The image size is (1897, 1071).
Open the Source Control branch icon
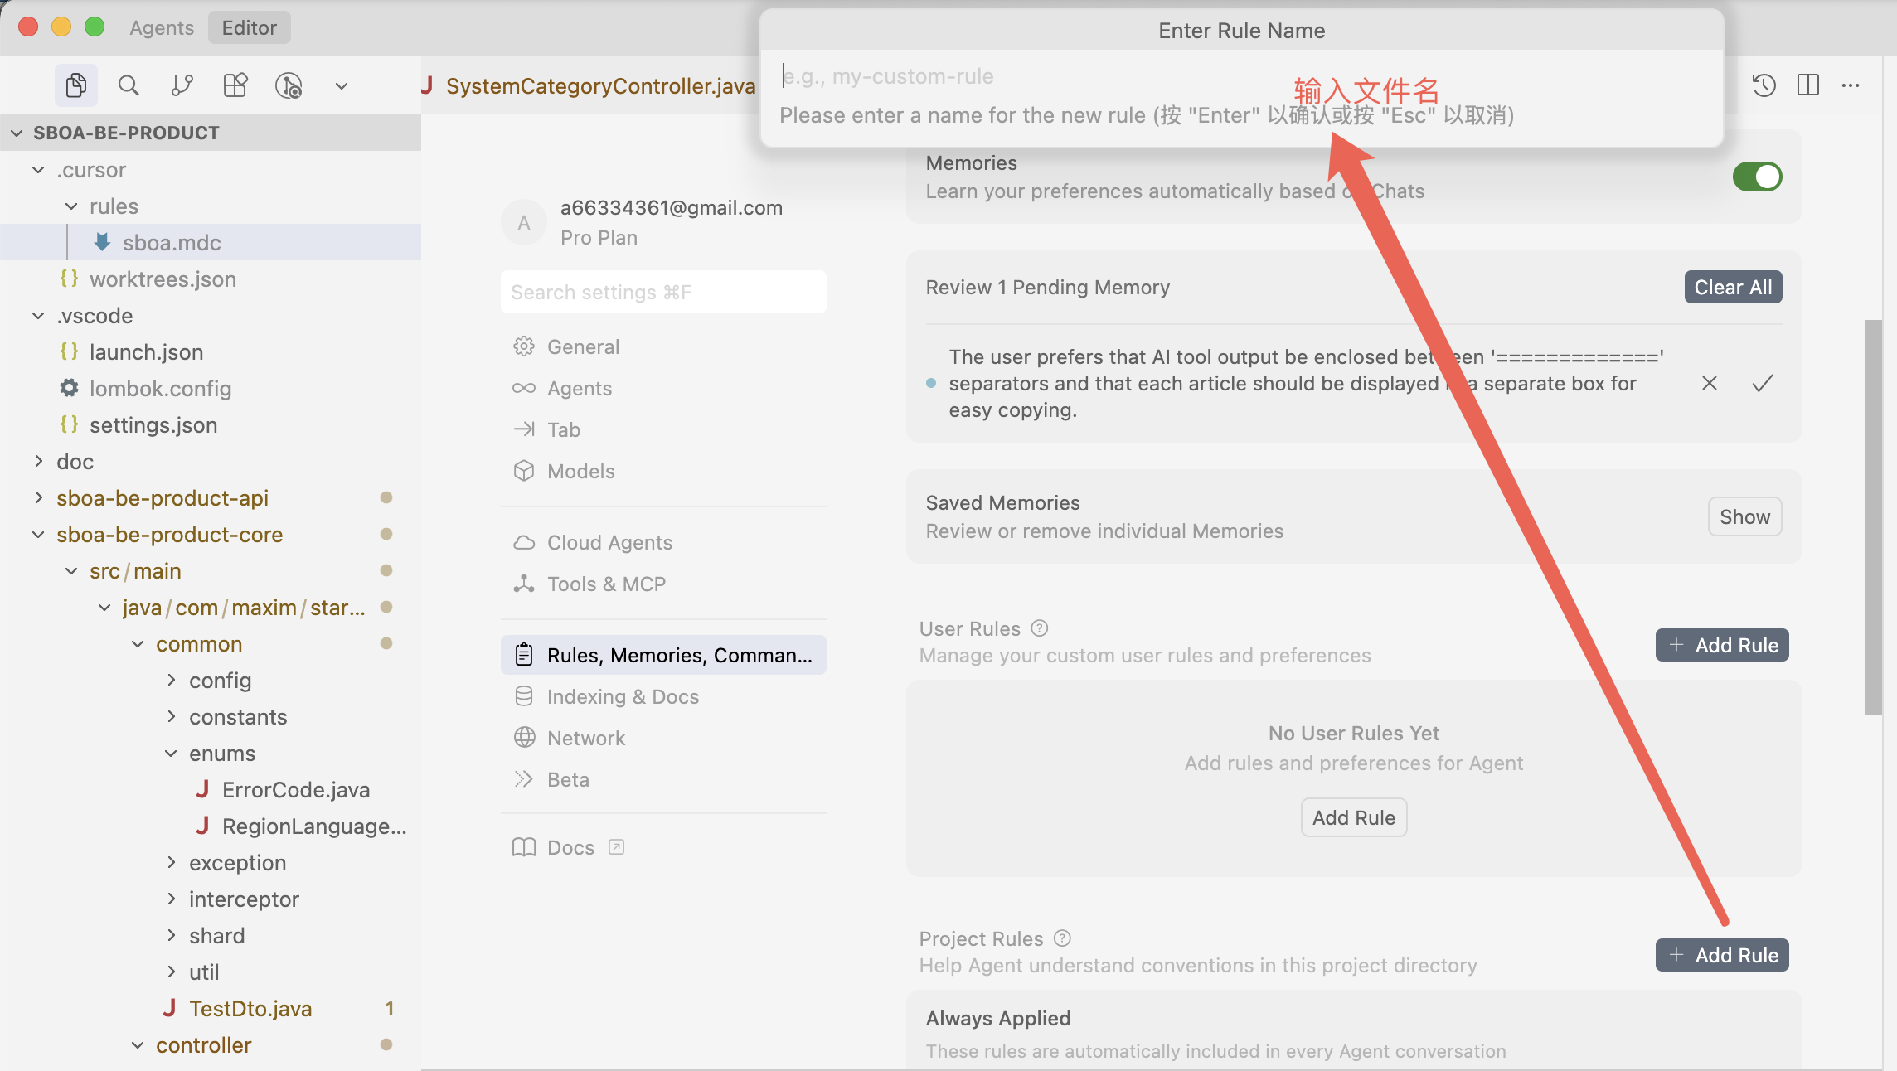[x=182, y=85]
